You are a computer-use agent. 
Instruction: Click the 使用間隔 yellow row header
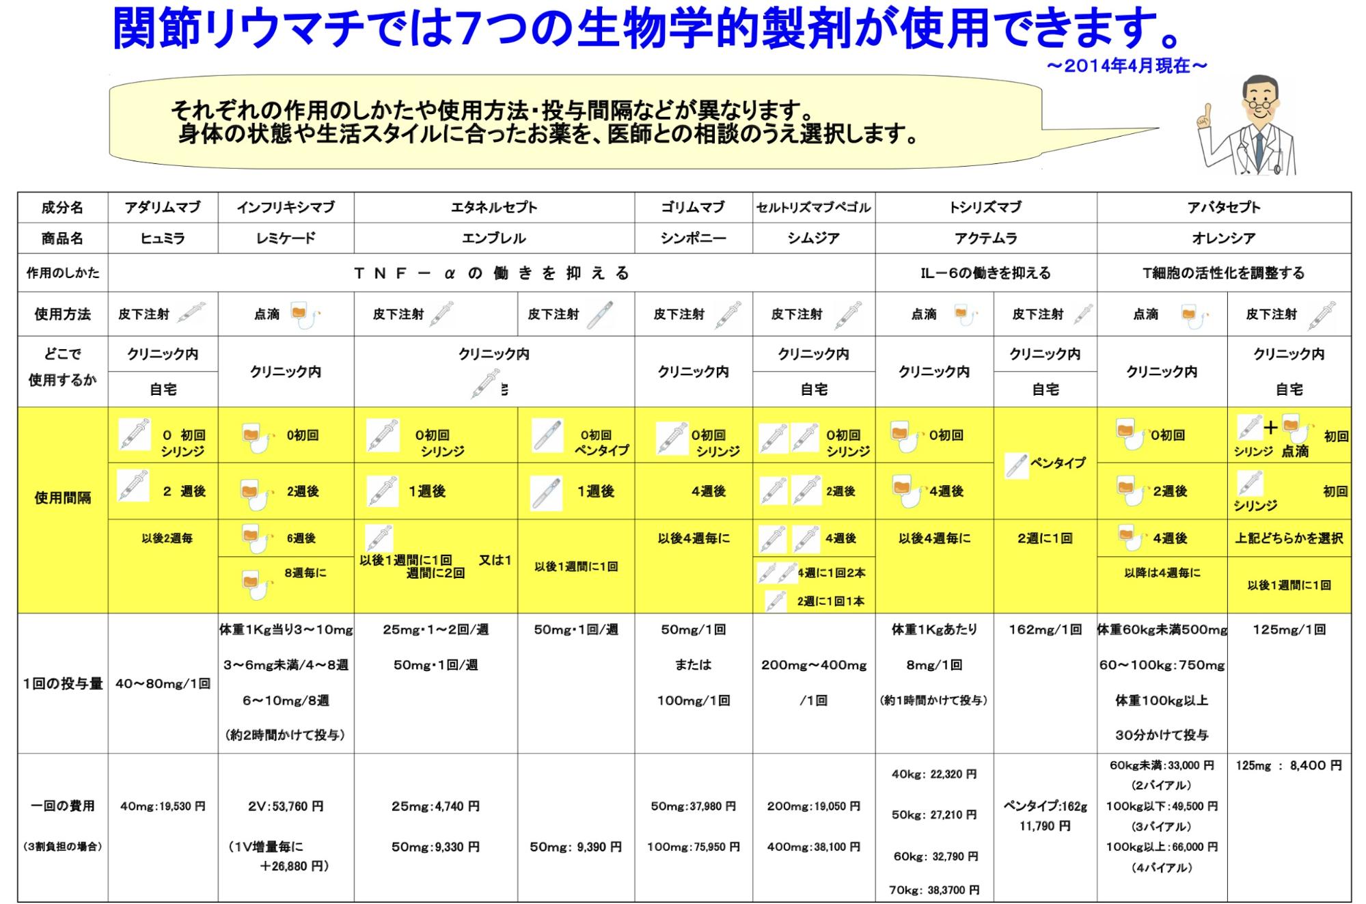(62, 497)
